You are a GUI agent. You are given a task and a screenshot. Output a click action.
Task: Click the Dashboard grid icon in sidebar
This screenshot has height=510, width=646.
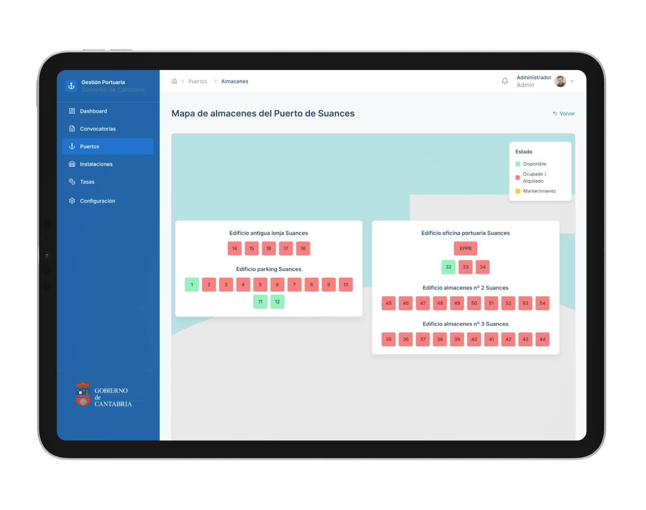click(72, 111)
